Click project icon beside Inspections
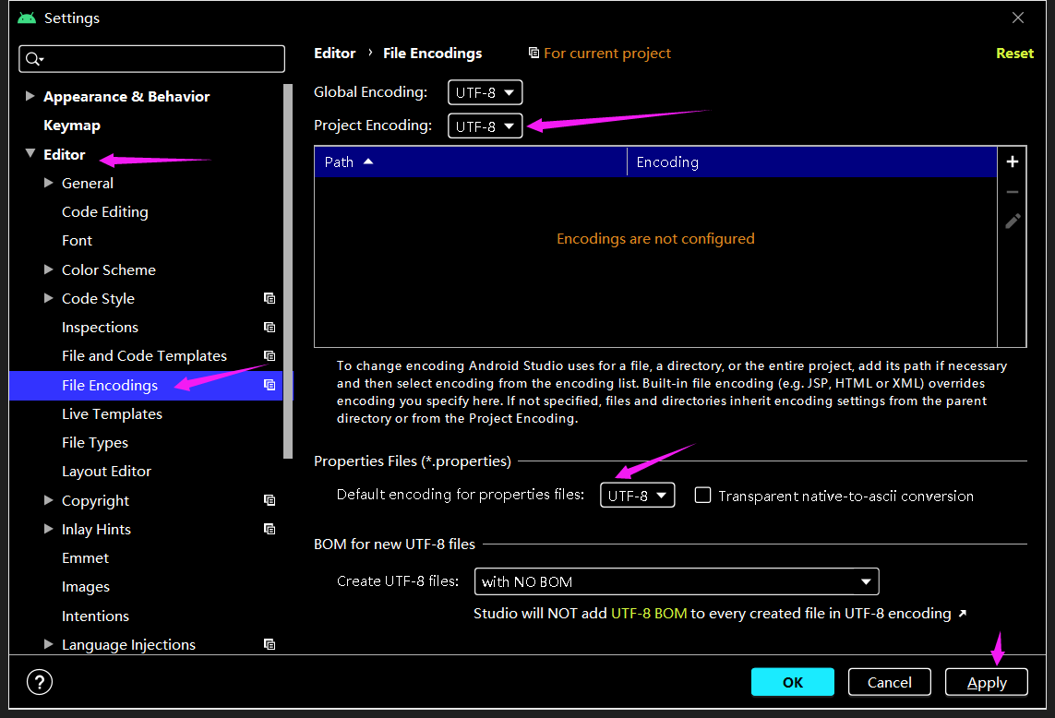This screenshot has width=1055, height=718. (x=270, y=327)
